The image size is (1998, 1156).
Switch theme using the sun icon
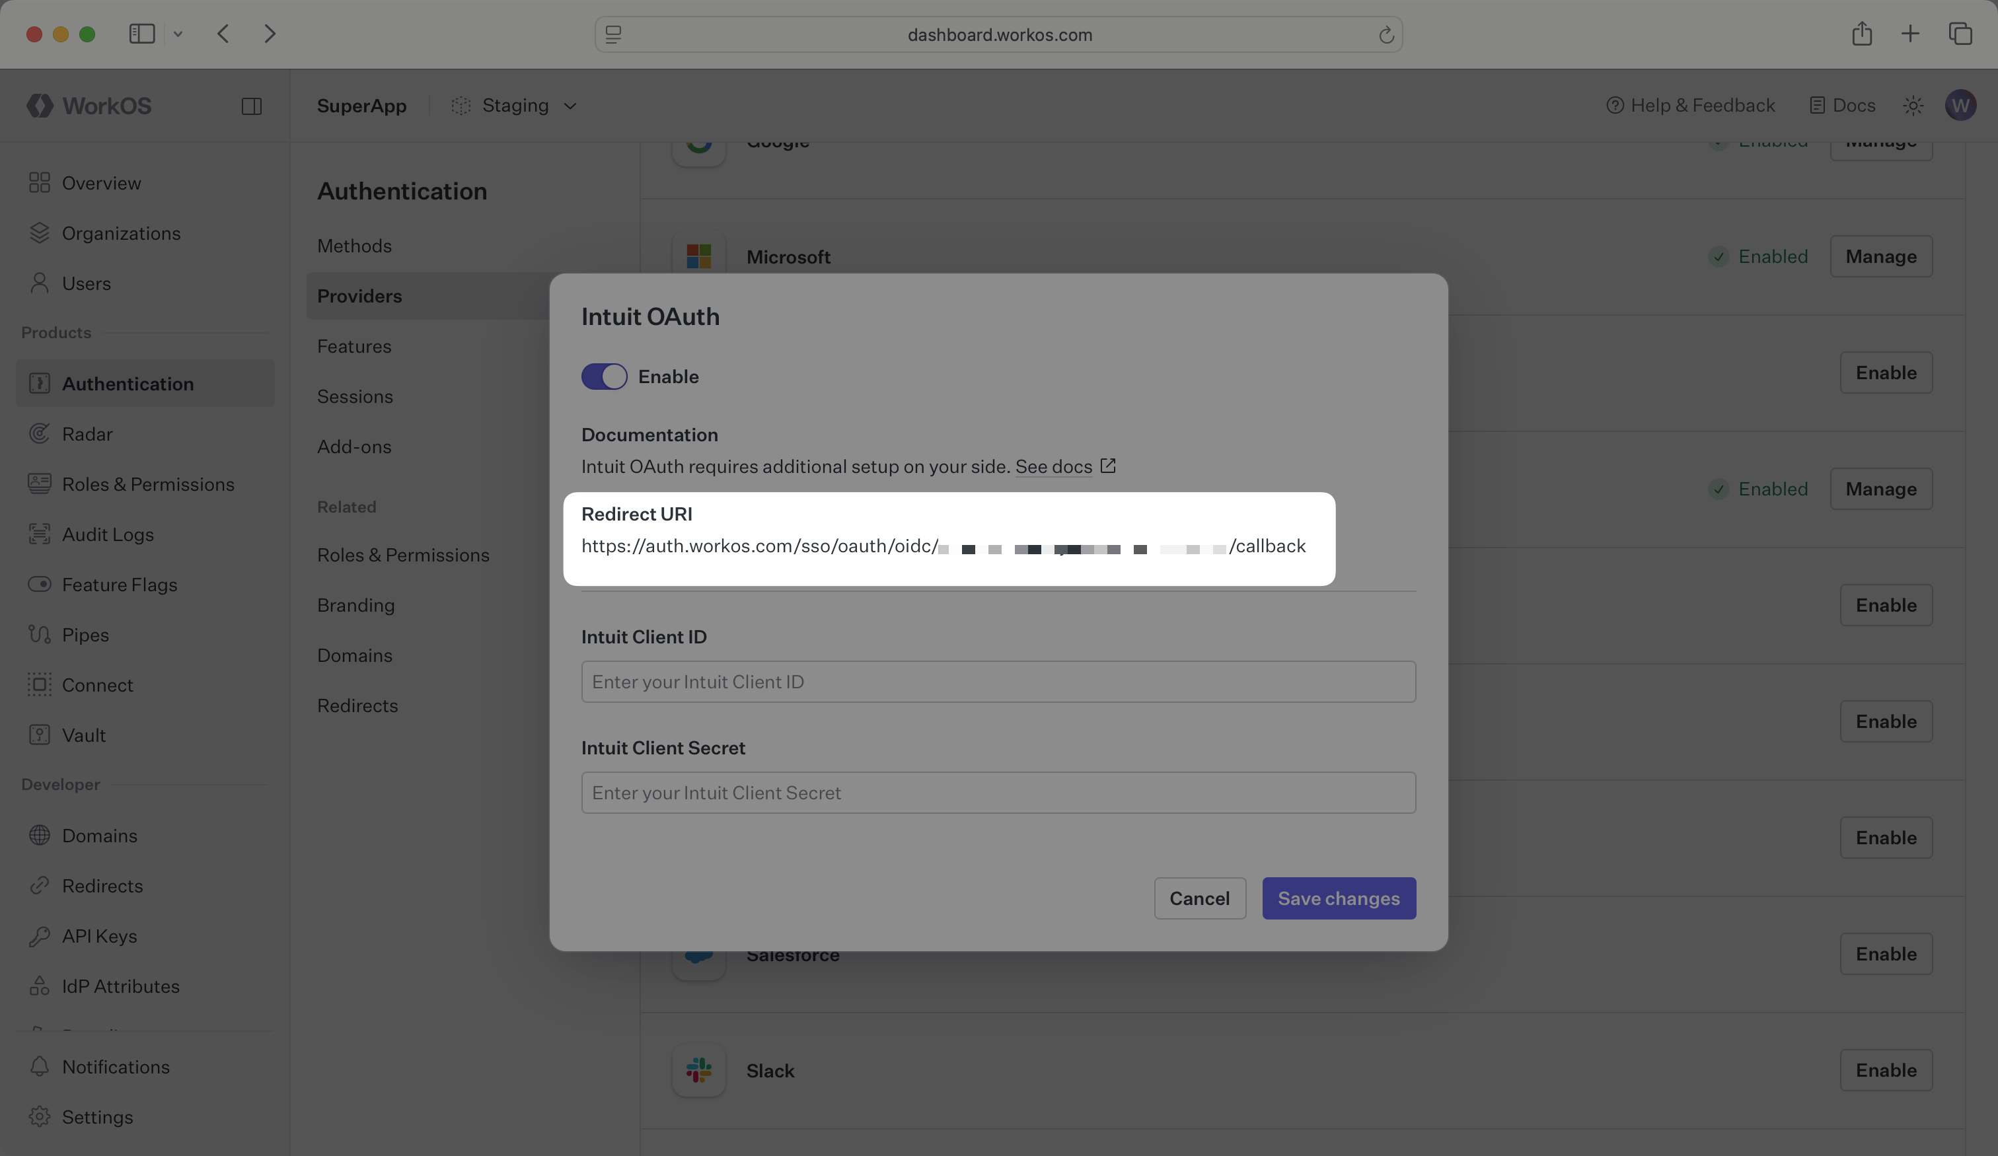tap(1914, 106)
